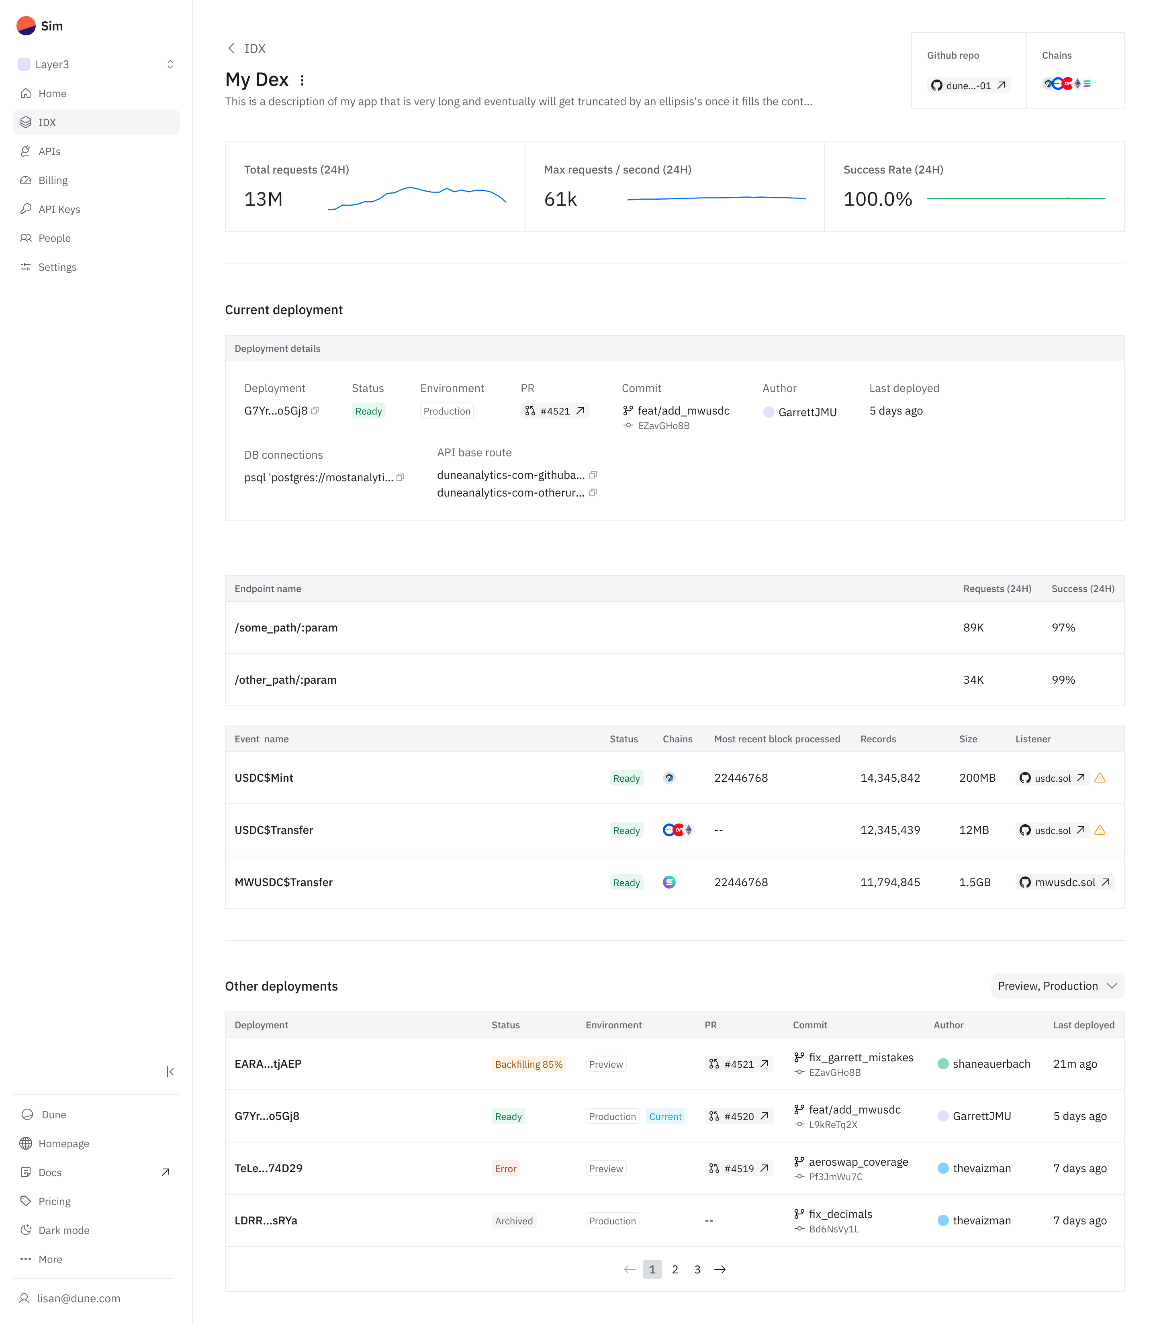Viewport: 1157px width, 1324px height.
Task: Click the warning icon on the USDC$Mint row
Action: [1100, 778]
